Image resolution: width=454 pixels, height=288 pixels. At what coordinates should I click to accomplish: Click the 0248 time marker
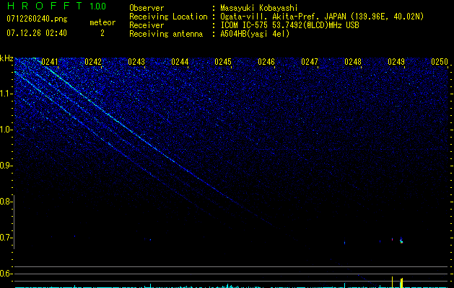tap(353, 62)
